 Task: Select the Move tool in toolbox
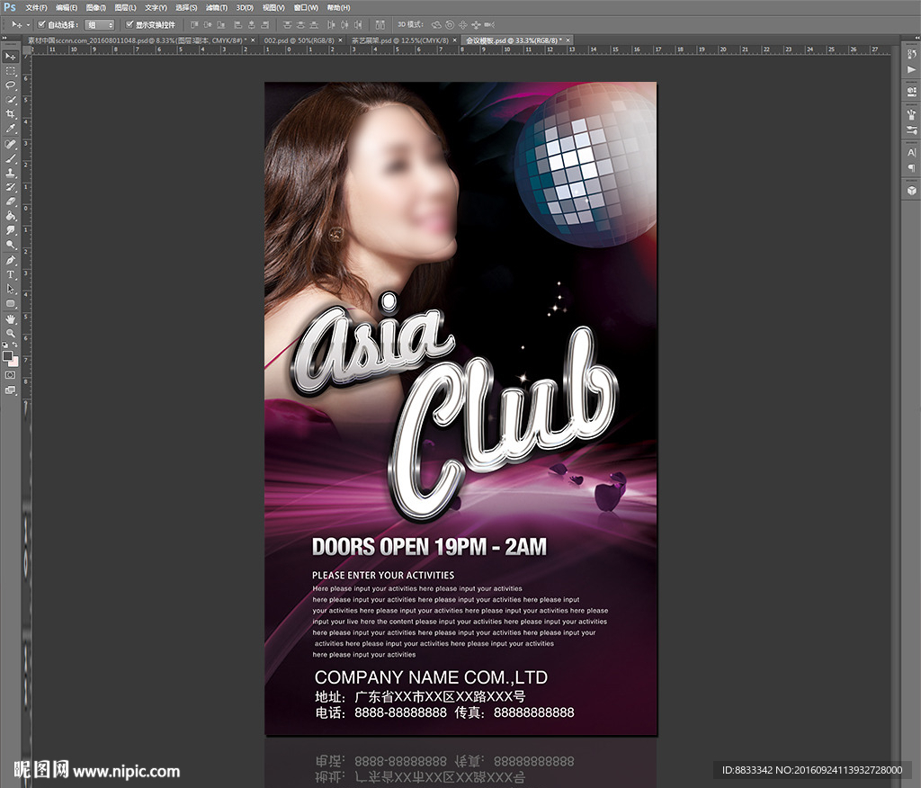coord(11,57)
